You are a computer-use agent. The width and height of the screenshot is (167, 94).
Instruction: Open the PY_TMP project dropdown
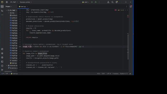pyautogui.click(x=14, y=2)
